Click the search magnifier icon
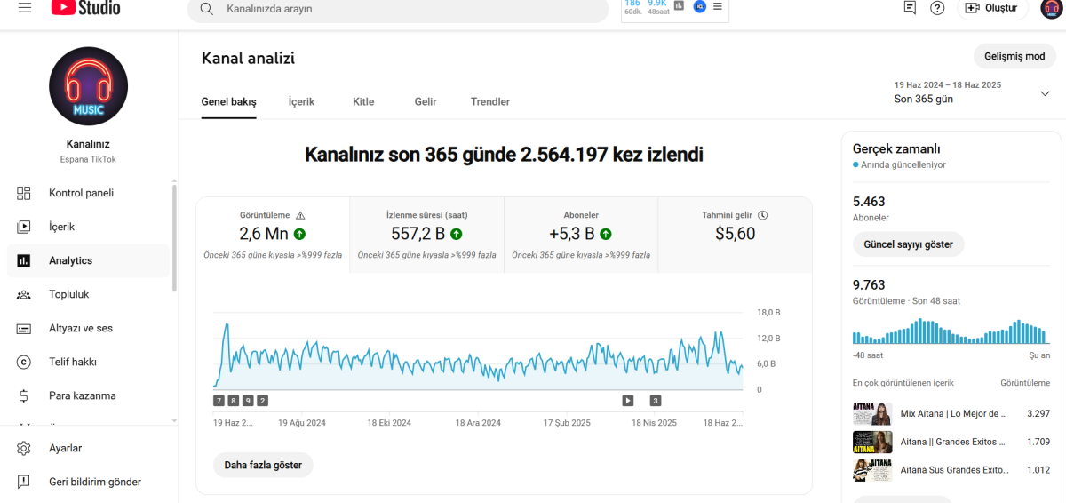This screenshot has width=1066, height=503. 206,9
